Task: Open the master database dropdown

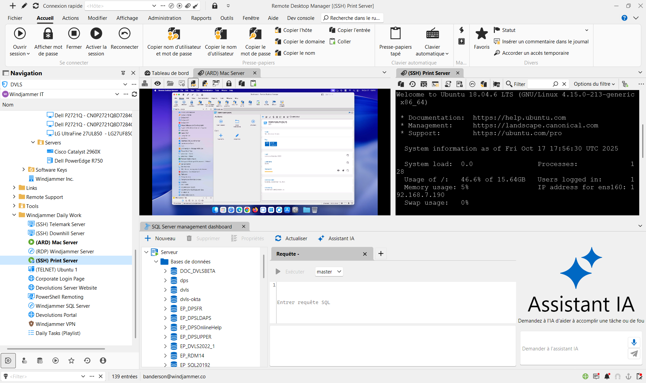Action: (x=329, y=271)
